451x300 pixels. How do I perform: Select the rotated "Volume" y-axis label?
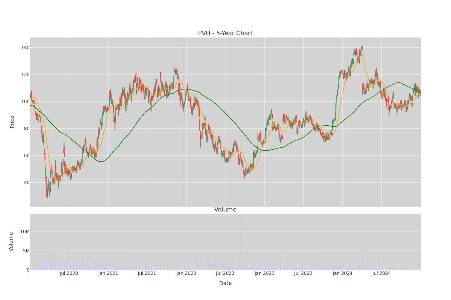[11, 241]
